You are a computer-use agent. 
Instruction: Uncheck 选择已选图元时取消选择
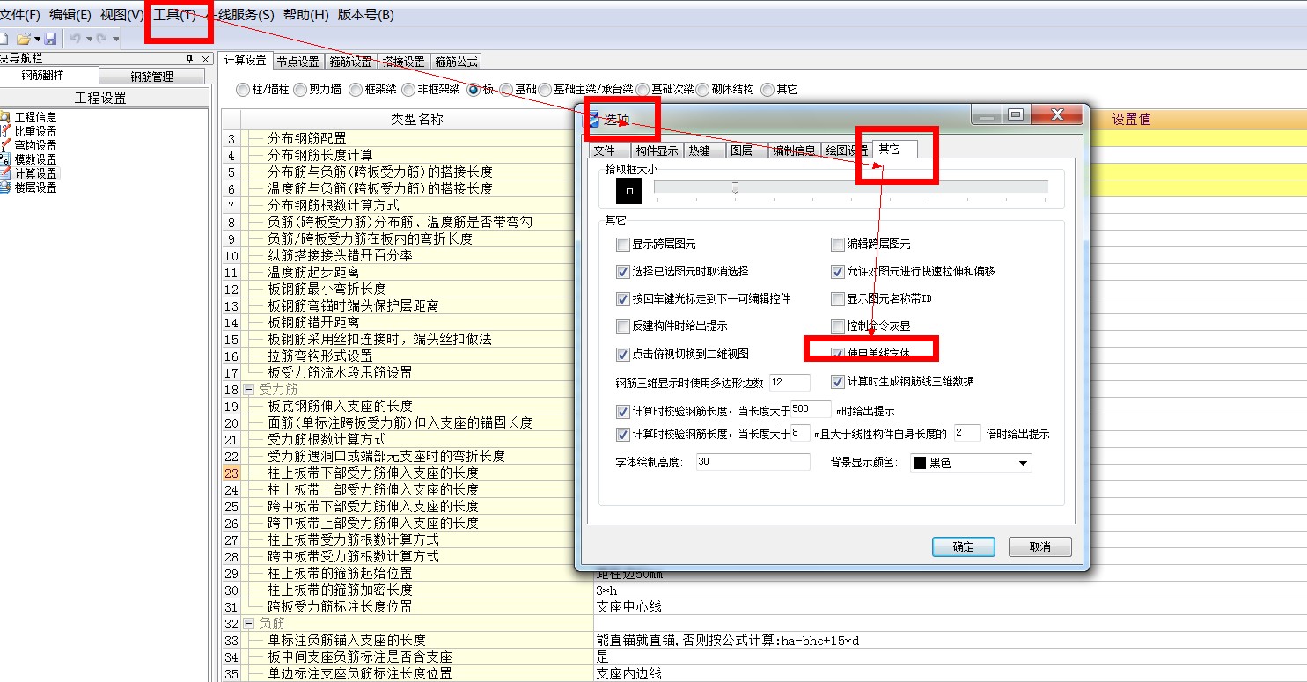point(623,271)
